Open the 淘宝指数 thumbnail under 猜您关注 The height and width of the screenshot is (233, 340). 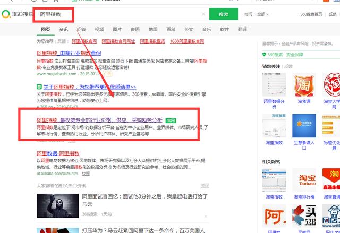coord(274,126)
